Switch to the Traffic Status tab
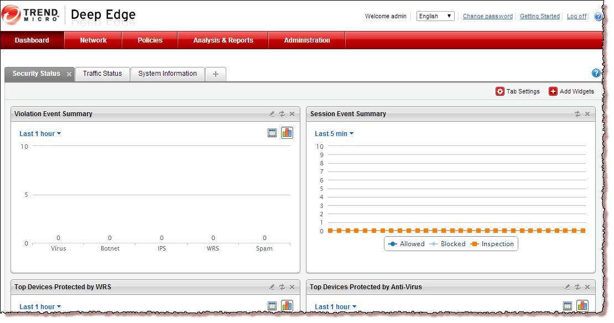This screenshot has height=323, width=614. tap(102, 74)
